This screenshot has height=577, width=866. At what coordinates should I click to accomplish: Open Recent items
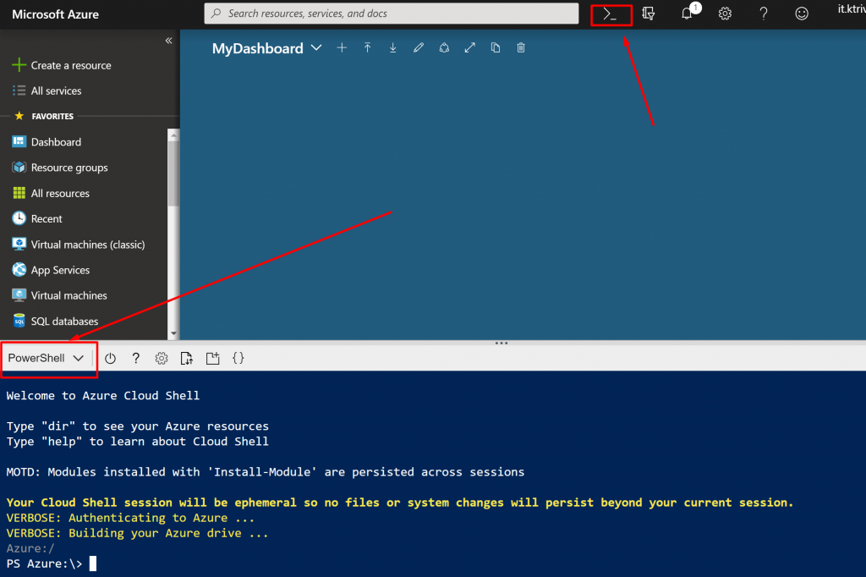coord(37,219)
